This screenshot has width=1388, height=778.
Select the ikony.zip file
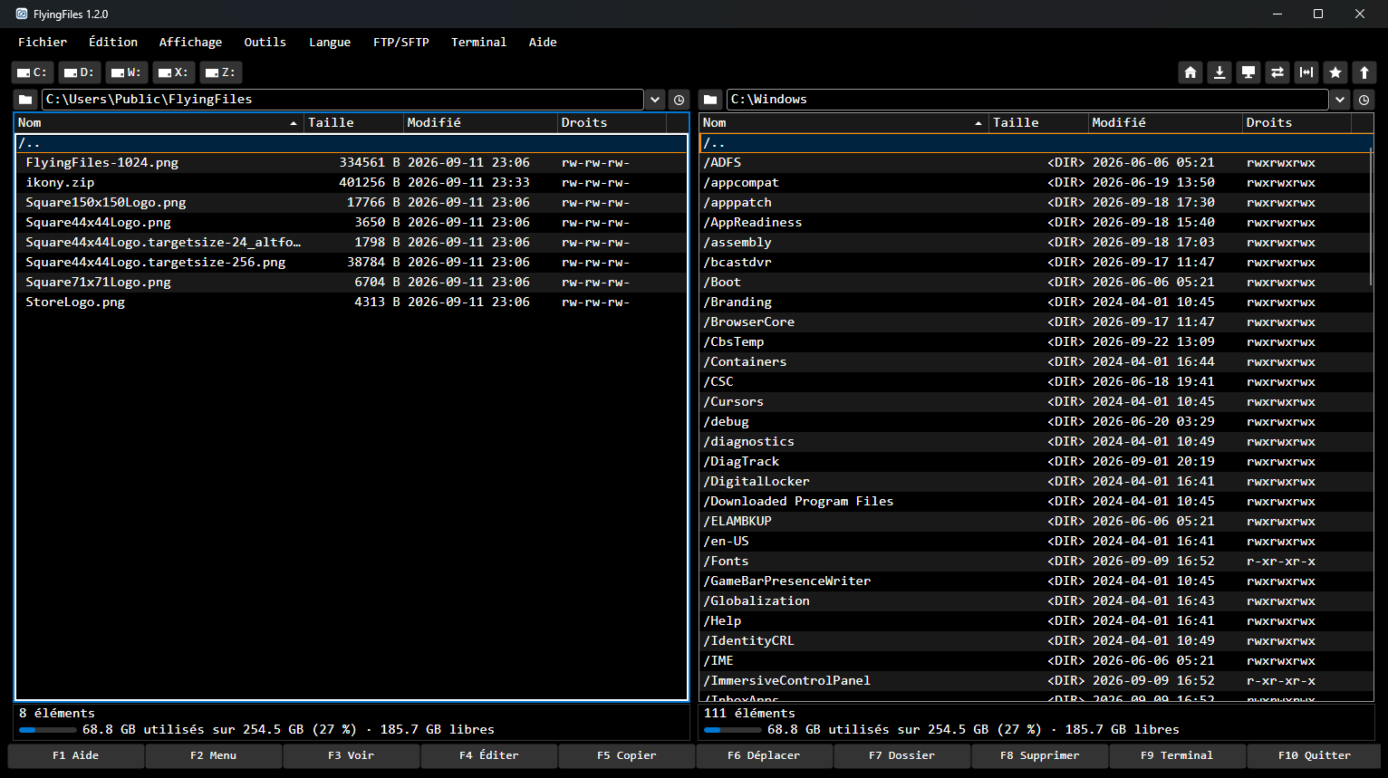pyautogui.click(x=352, y=183)
